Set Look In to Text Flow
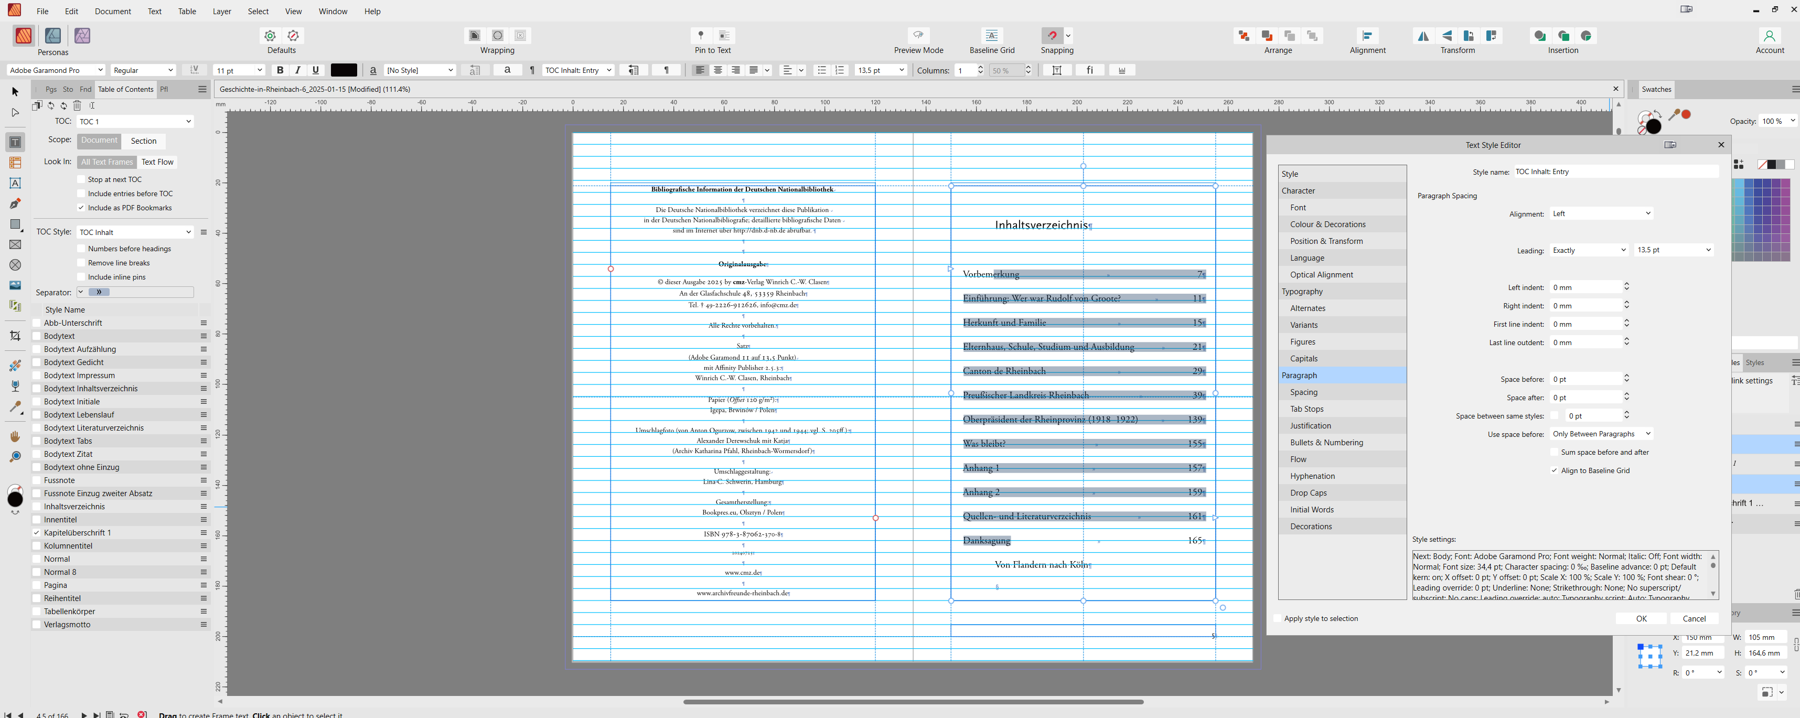1800x718 pixels. click(x=157, y=162)
